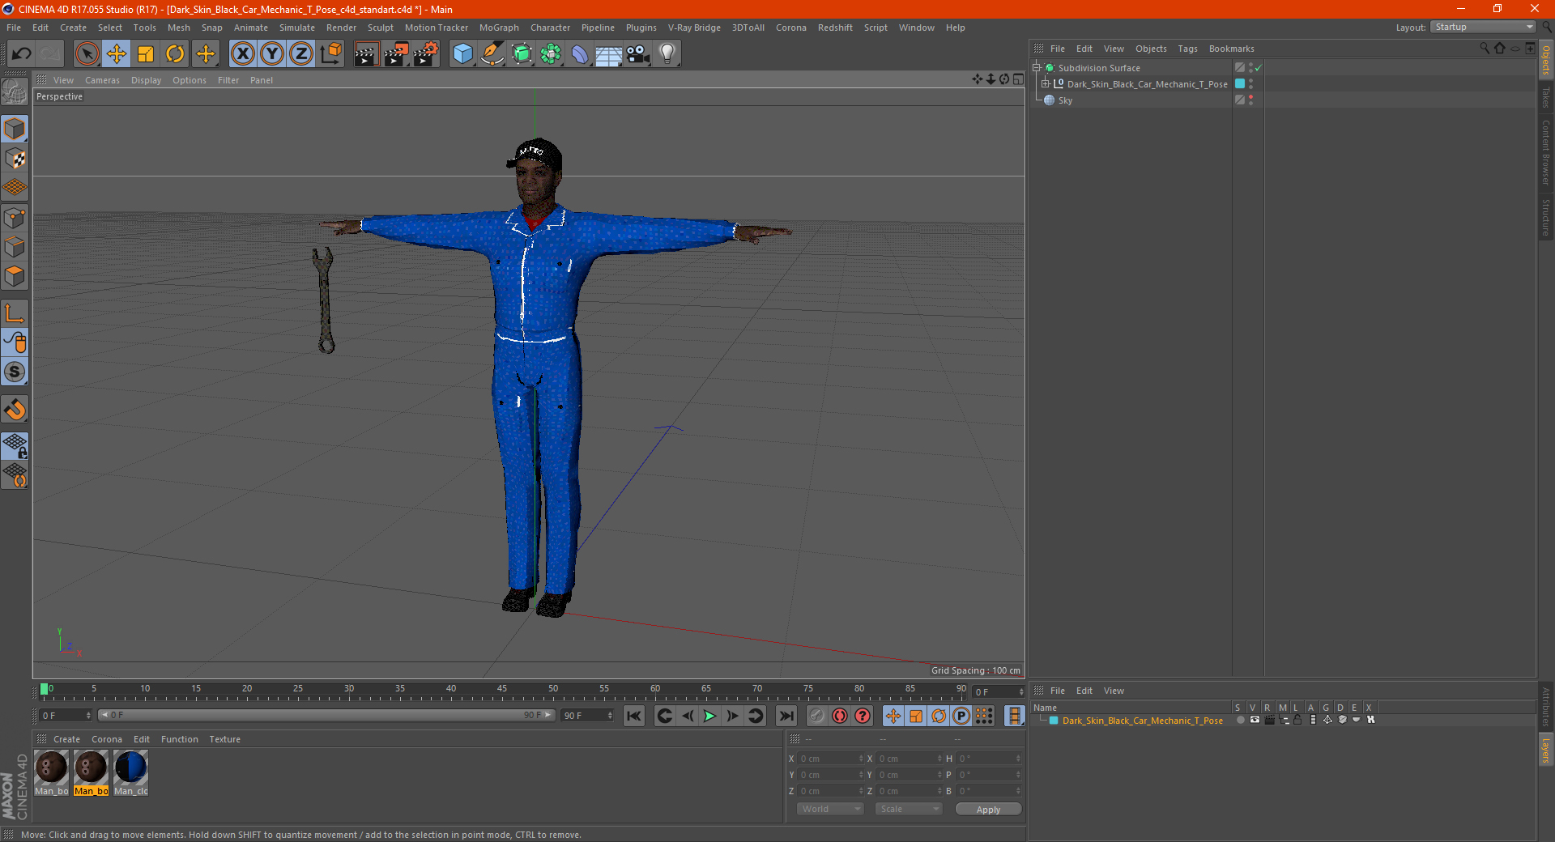Screen dimensions: 1555x842
Task: Toggle the Z axis lock
Action: tap(301, 54)
